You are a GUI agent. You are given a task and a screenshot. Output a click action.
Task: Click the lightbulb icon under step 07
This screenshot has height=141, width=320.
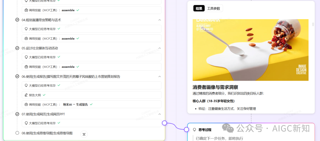pyautogui.click(x=26, y=123)
